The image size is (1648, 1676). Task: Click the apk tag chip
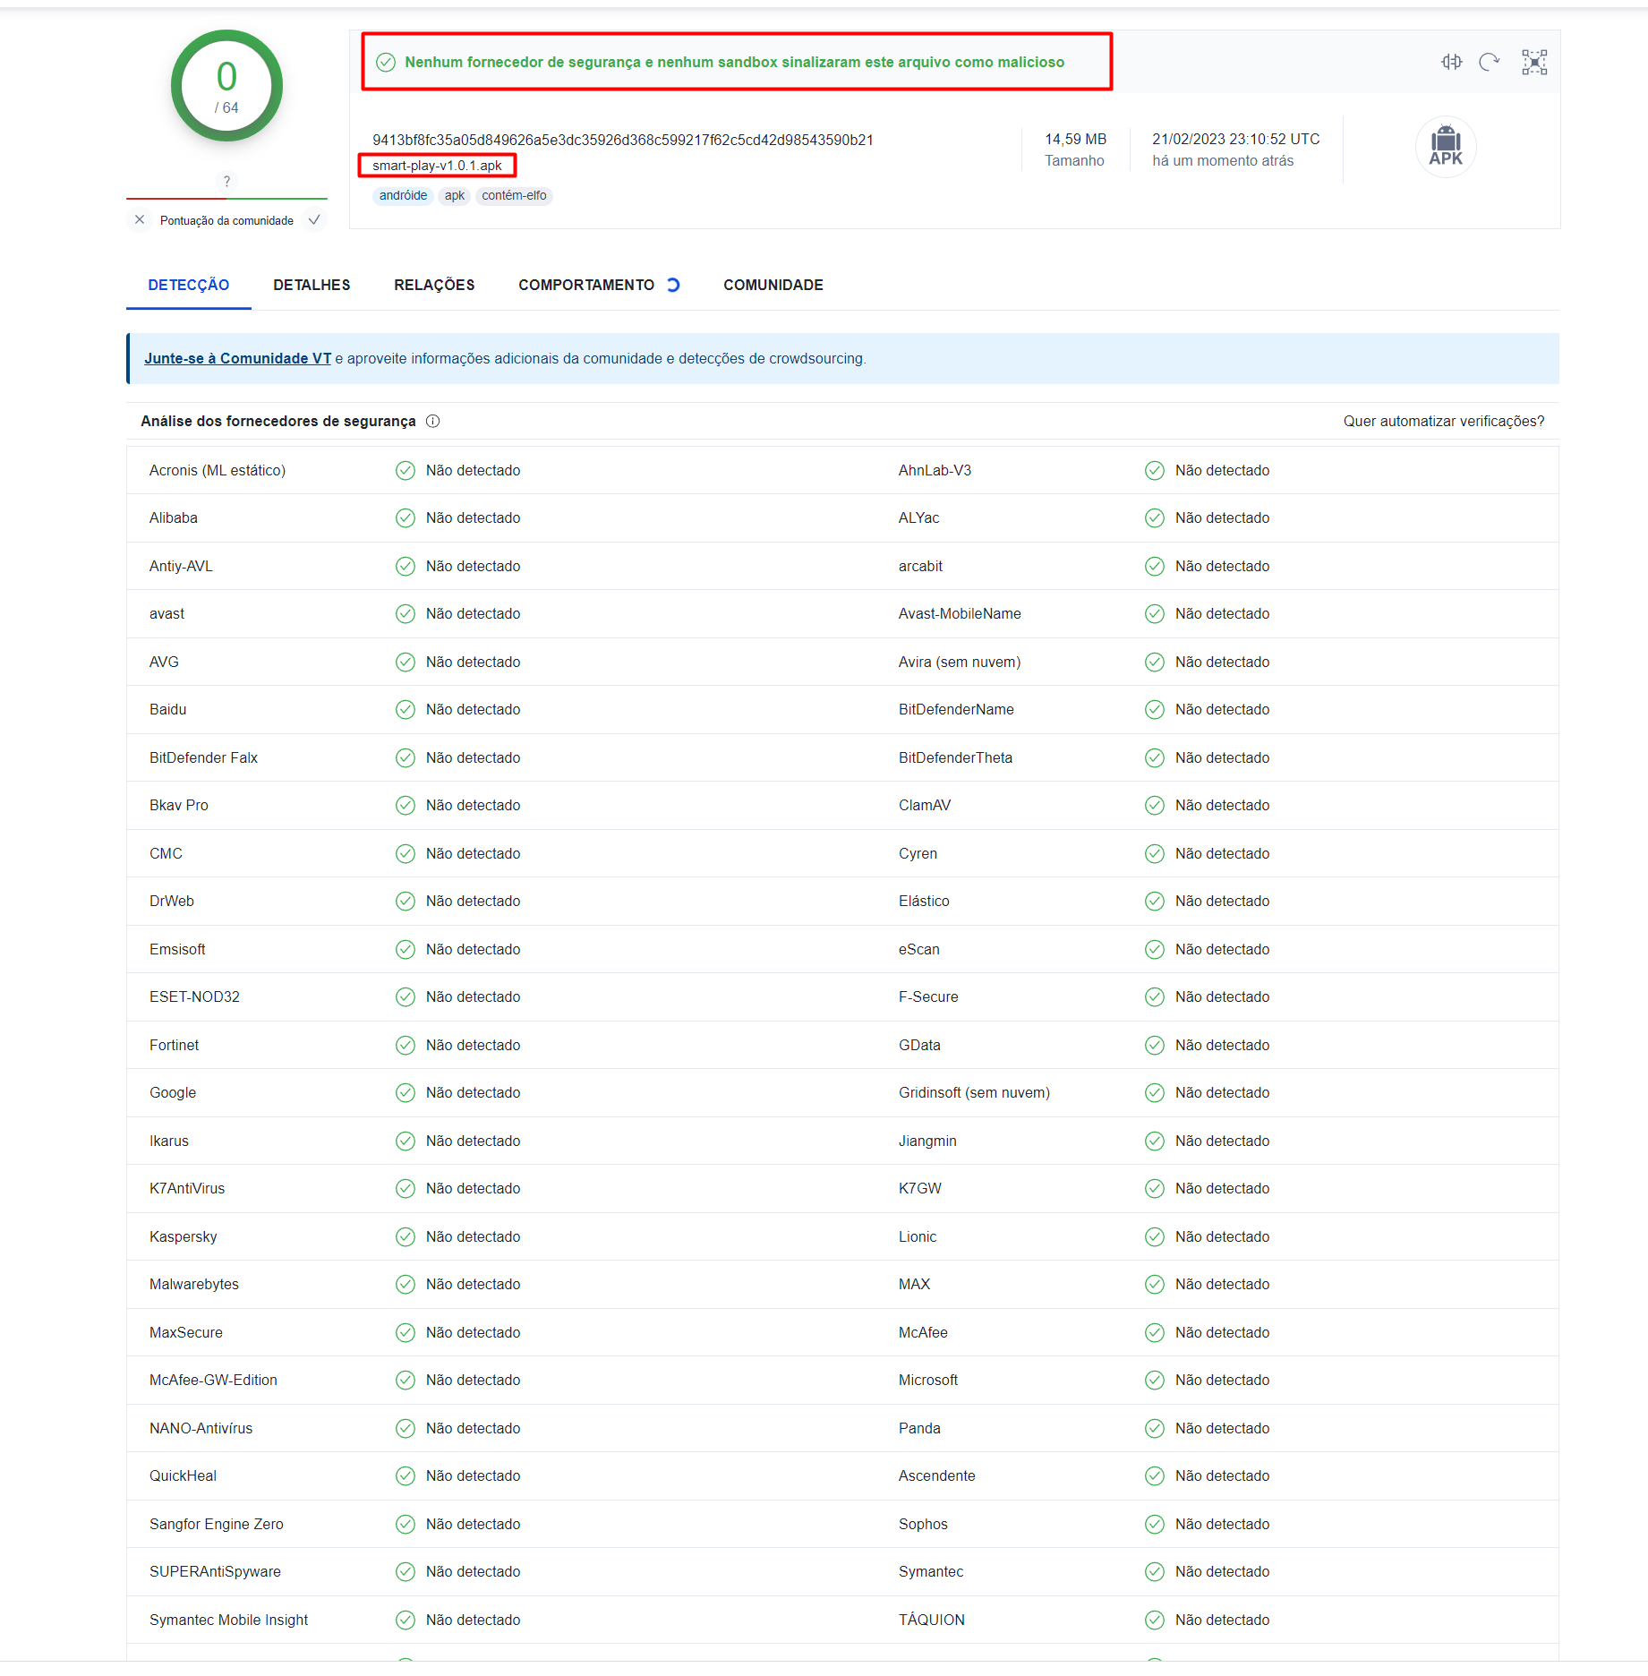point(455,195)
